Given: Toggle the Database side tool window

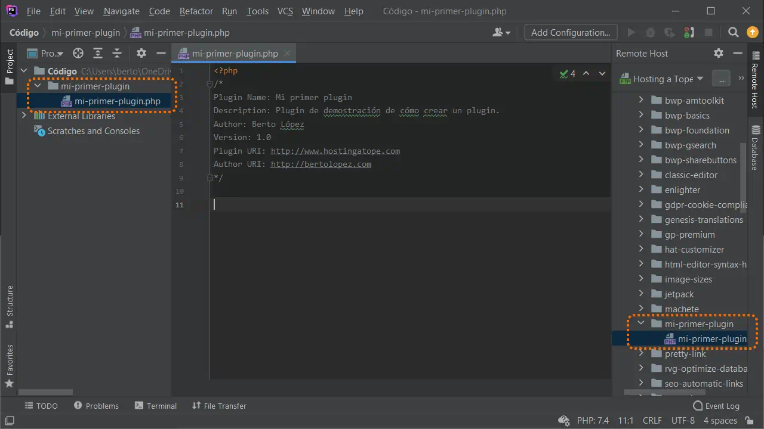Looking at the screenshot, I should (x=755, y=148).
